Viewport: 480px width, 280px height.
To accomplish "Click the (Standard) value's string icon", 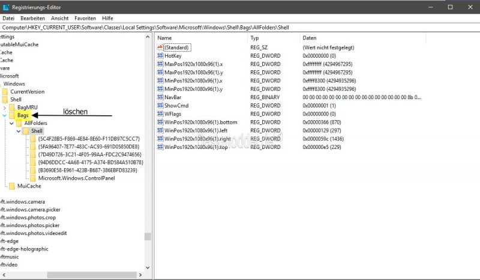I will [160, 47].
